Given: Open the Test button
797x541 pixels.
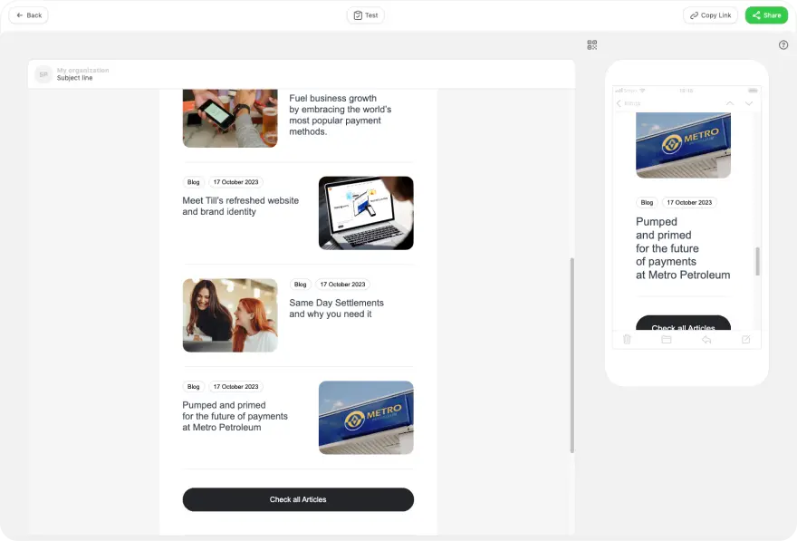Looking at the screenshot, I should pyautogui.click(x=366, y=15).
